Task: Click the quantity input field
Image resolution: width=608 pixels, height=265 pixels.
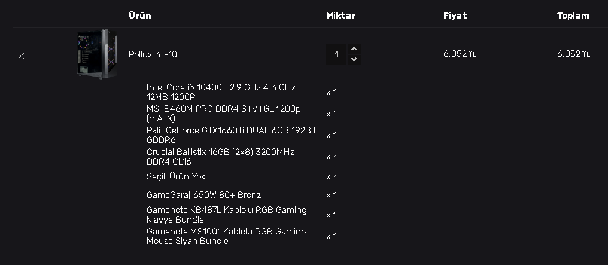Action: [336, 54]
